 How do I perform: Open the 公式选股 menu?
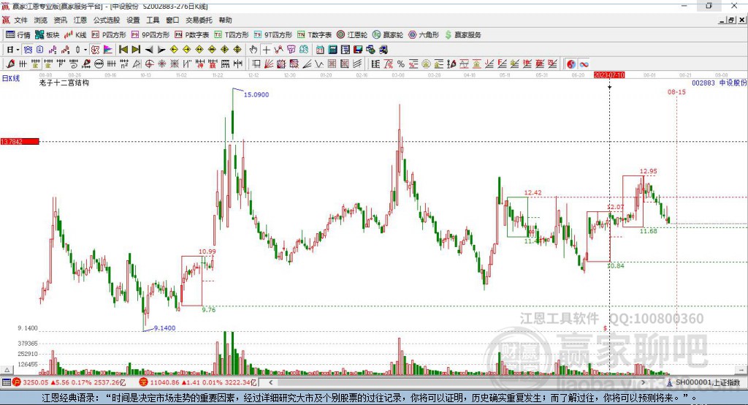pos(107,20)
